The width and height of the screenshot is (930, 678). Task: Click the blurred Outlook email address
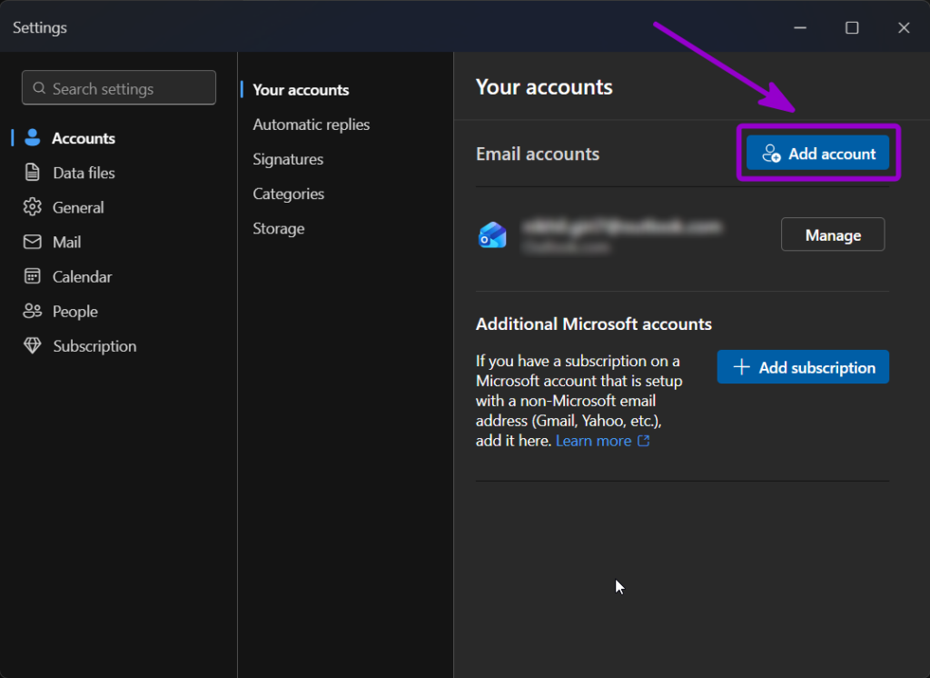pos(621,227)
